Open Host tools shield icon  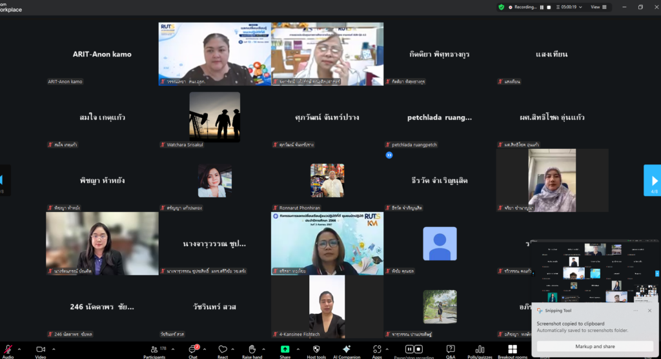pos(316,349)
